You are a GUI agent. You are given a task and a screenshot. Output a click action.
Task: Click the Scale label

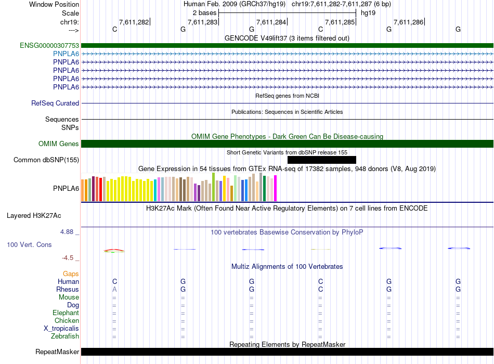(x=70, y=13)
